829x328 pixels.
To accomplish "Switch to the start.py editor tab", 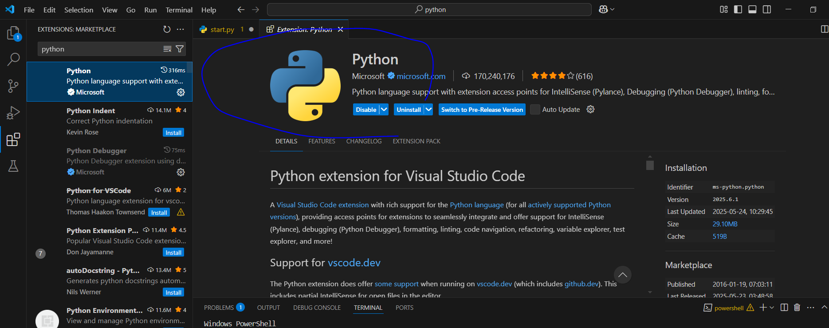I will [226, 29].
